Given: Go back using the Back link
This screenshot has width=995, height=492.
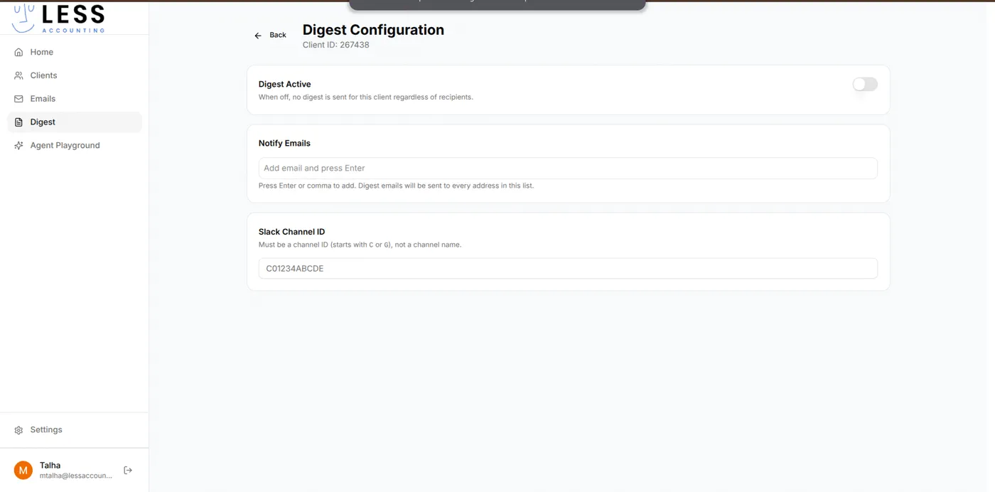Looking at the screenshot, I should (x=270, y=35).
